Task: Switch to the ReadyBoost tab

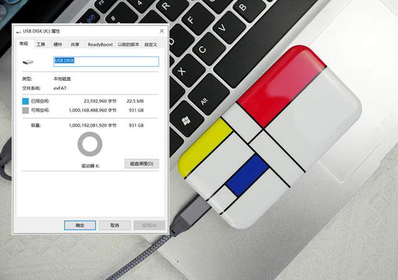Action: coord(100,44)
